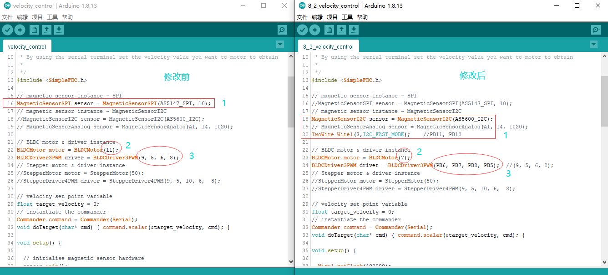Click Verify in the 8_2_velocity_control window
608x275 pixels.
pyautogui.click(x=302, y=29)
